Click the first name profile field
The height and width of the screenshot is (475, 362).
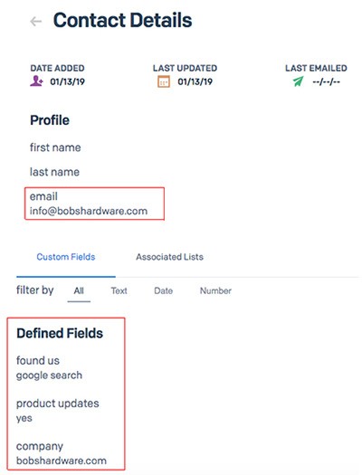click(55, 147)
